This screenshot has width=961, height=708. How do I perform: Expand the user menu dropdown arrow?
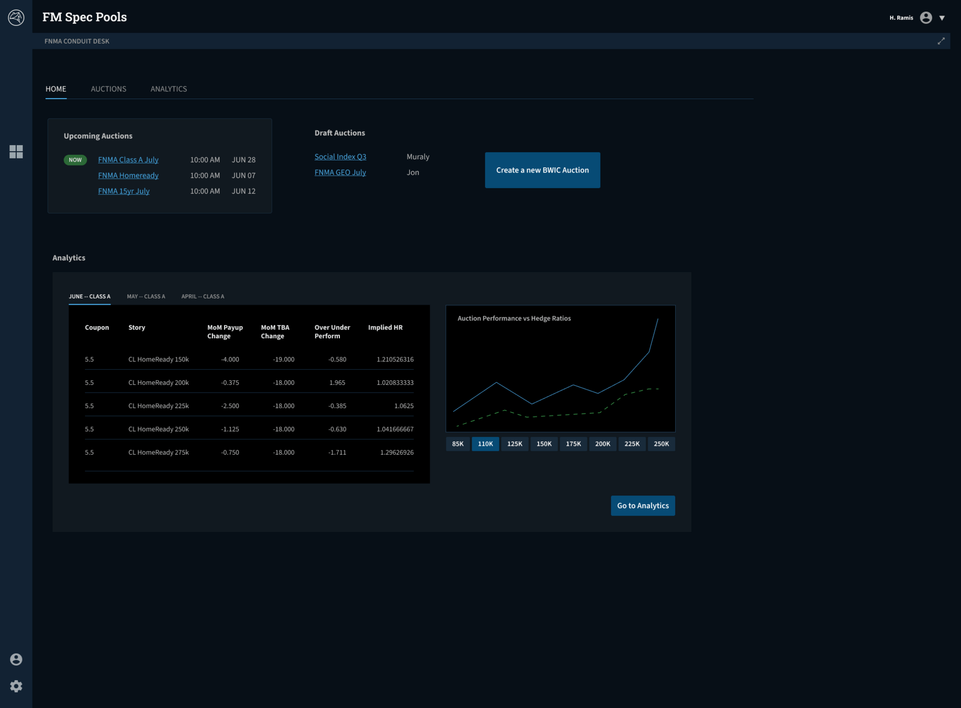(x=942, y=18)
